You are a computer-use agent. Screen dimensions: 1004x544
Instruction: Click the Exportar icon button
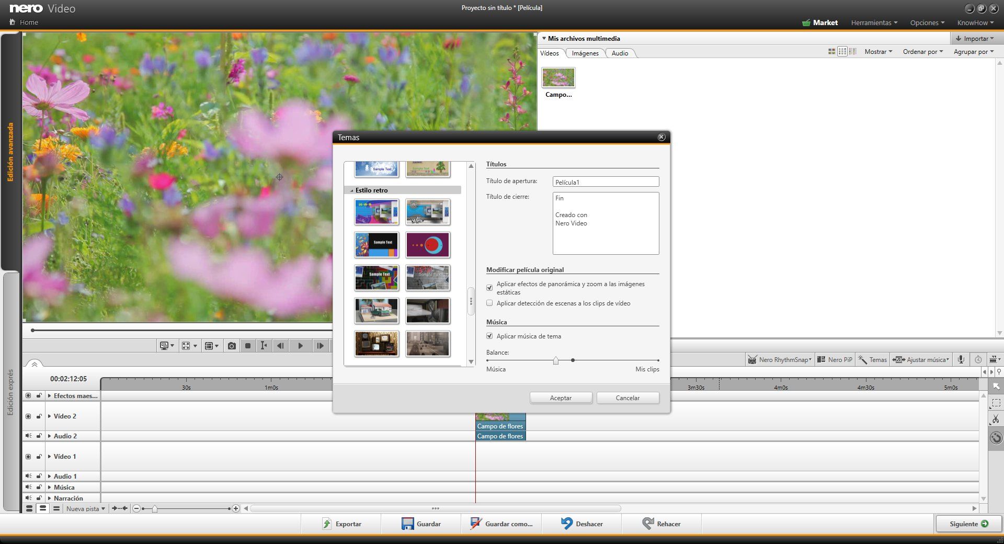click(341, 524)
